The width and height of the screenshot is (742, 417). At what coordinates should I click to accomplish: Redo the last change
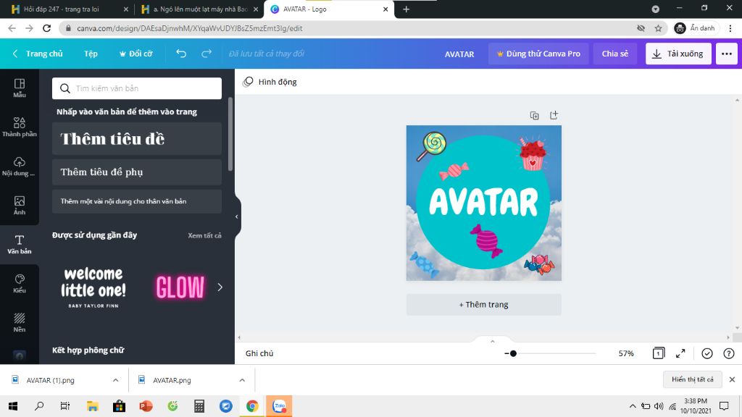[x=207, y=54]
